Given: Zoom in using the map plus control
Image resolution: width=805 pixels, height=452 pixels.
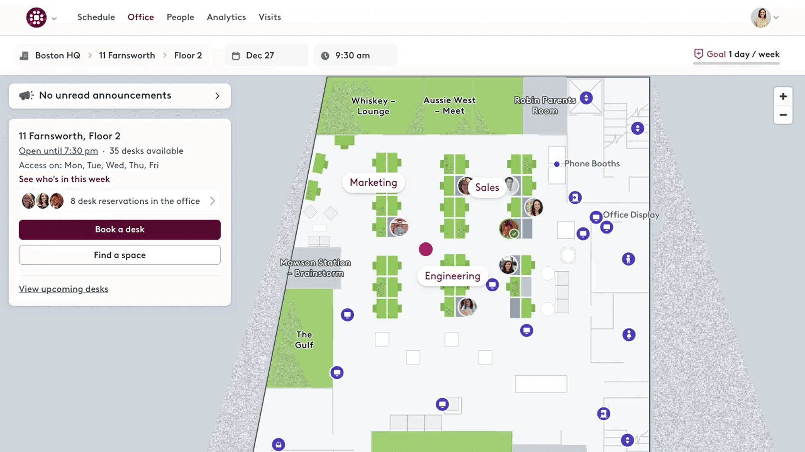Looking at the screenshot, I should tap(783, 96).
